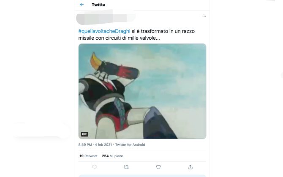This screenshot has width=283, height=177.
Task: Click the robot's yellow horn in GIF
Action: click(95, 61)
